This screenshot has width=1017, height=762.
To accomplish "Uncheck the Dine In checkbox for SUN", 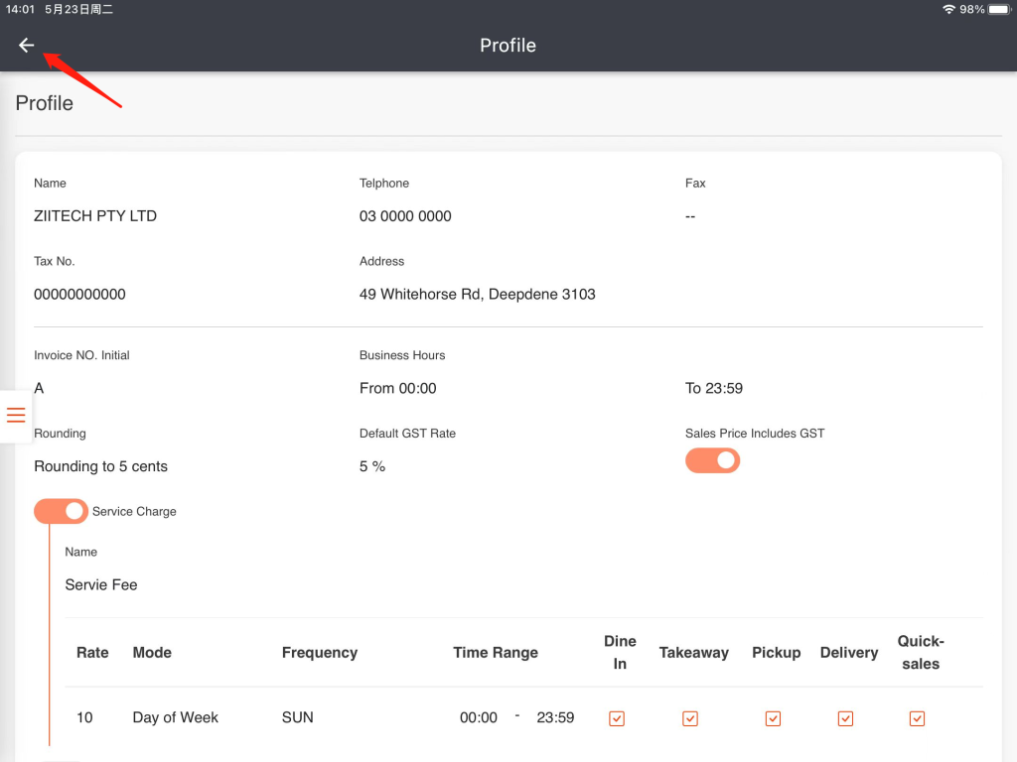I will 617,718.
